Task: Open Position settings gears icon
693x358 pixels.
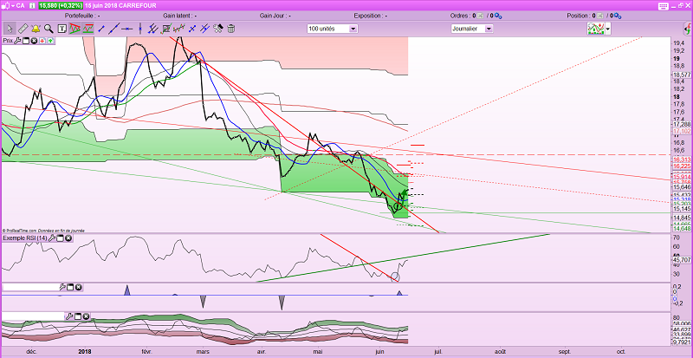Action: (x=618, y=16)
